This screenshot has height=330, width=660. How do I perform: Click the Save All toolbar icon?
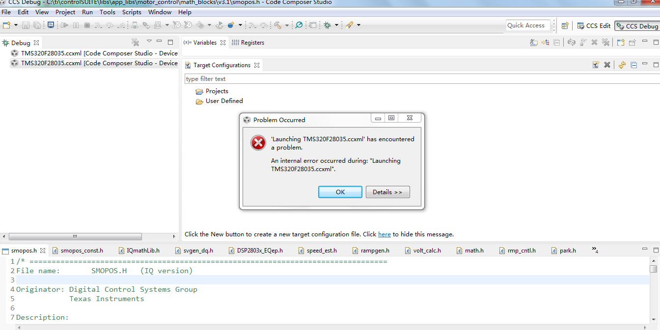(x=37, y=25)
